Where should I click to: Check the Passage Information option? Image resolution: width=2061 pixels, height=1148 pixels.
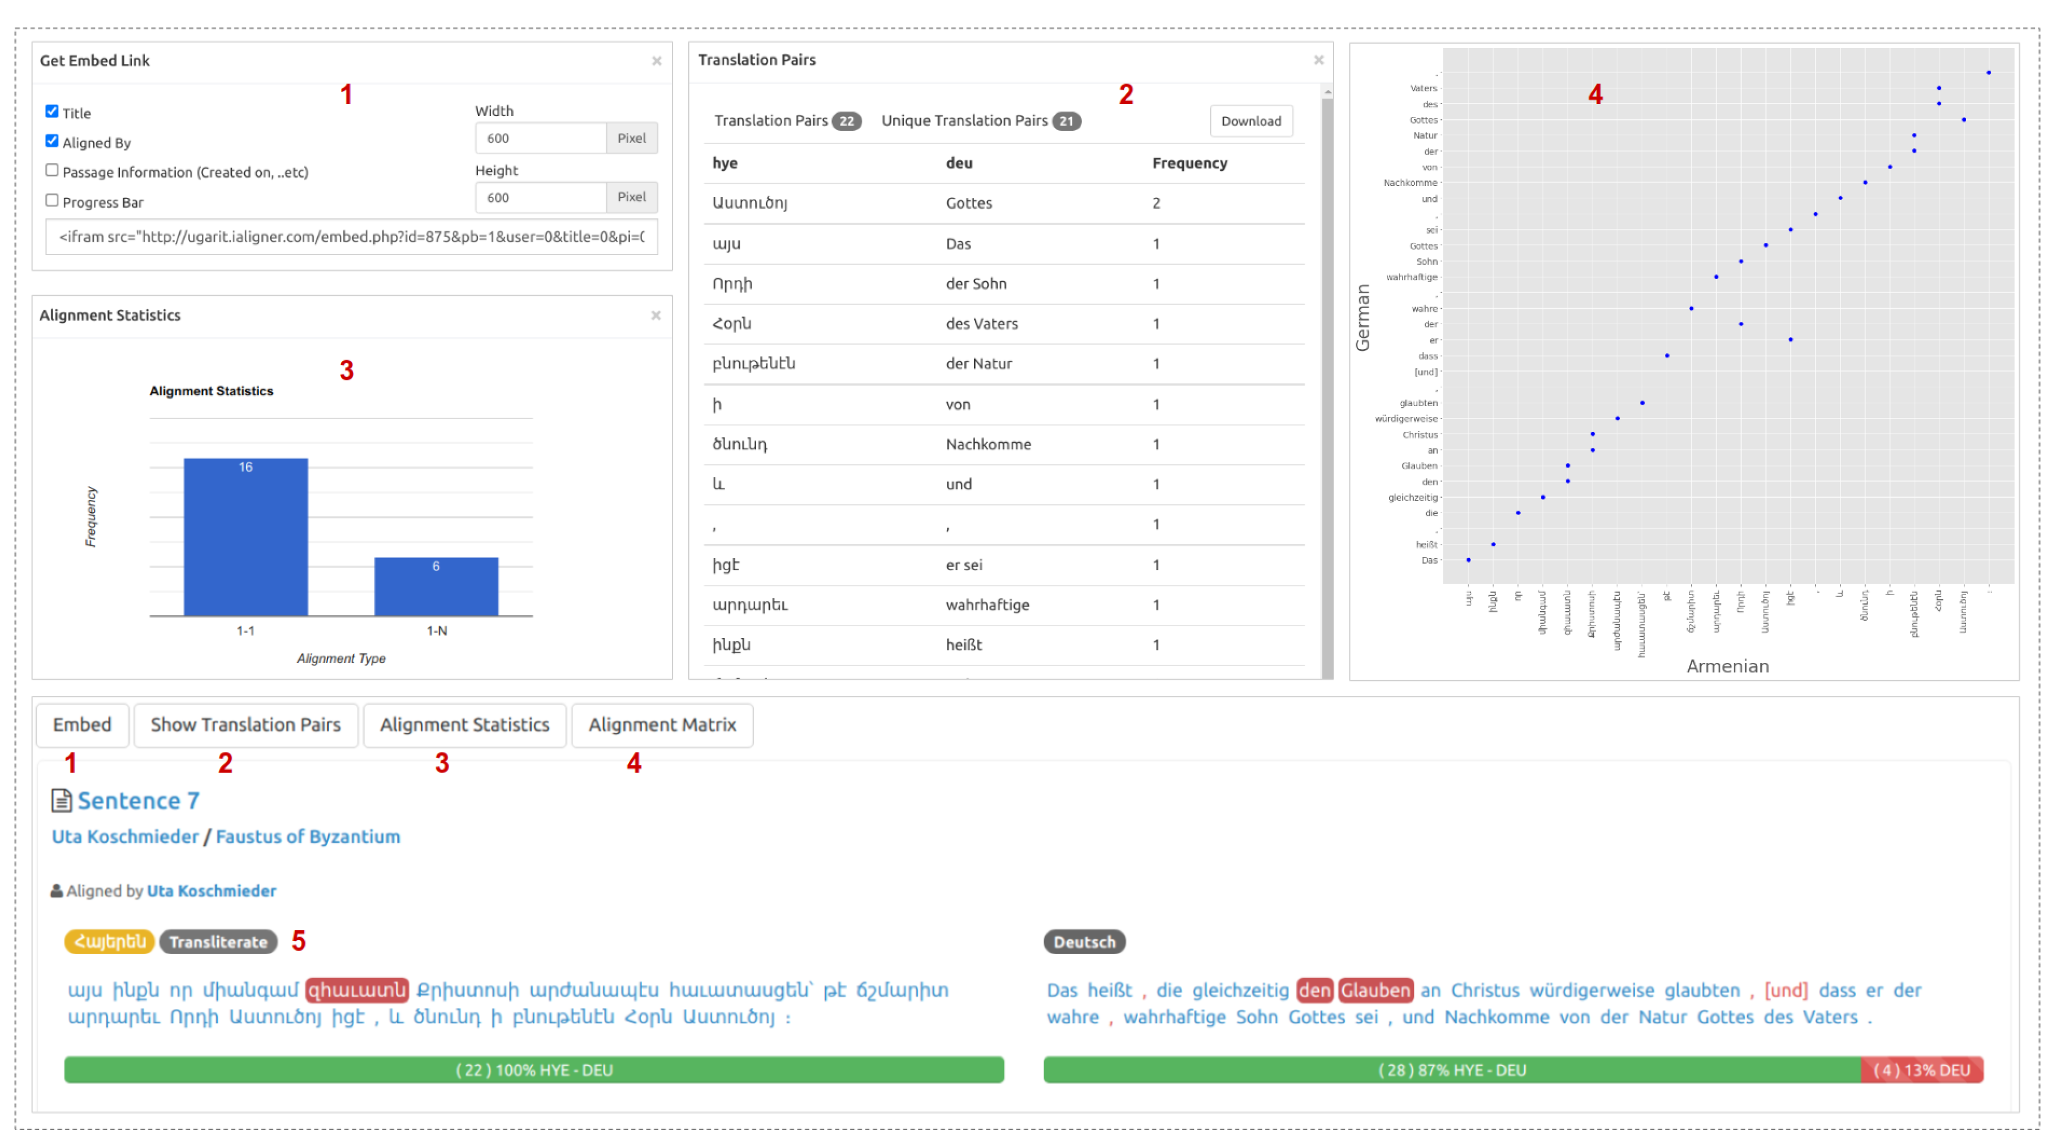tap(52, 170)
